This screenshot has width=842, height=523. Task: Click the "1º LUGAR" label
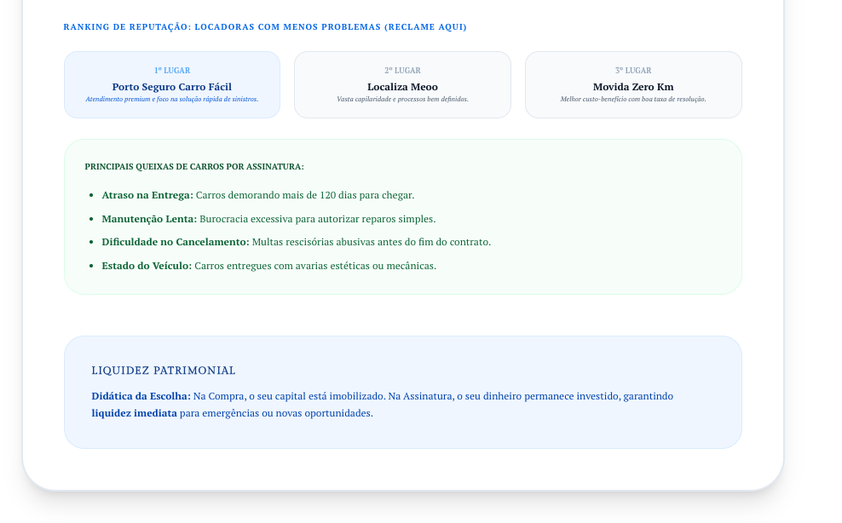172,71
